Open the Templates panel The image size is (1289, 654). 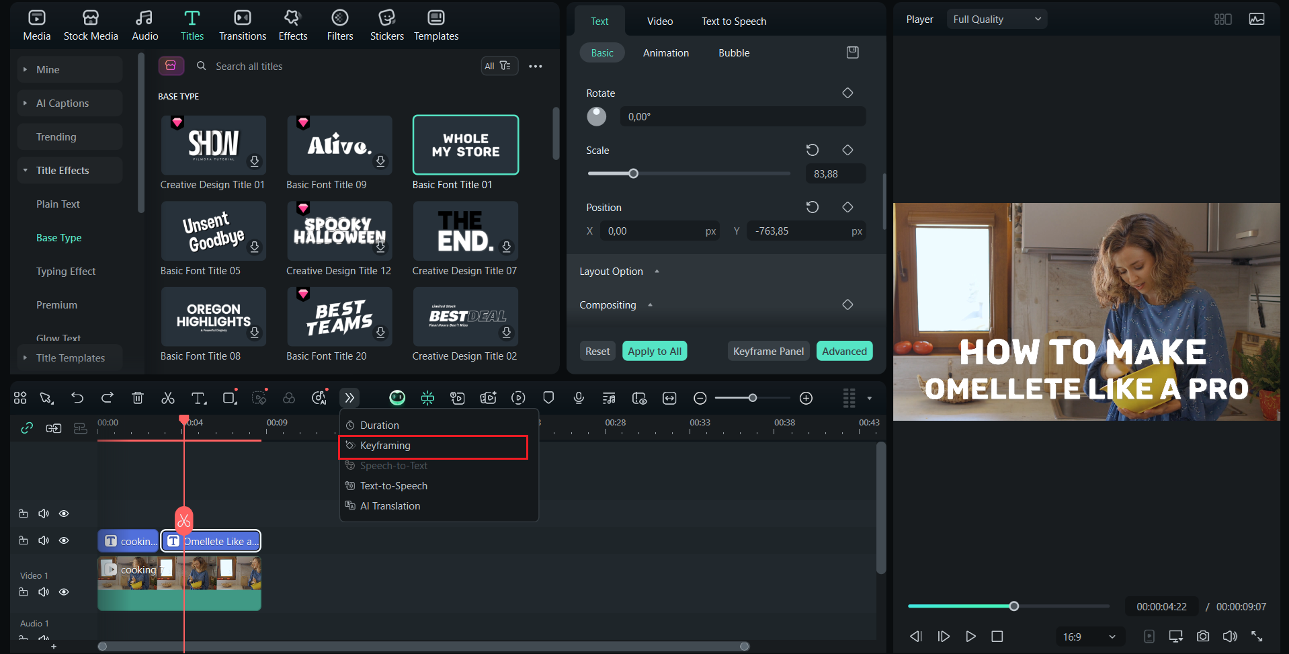(435, 25)
